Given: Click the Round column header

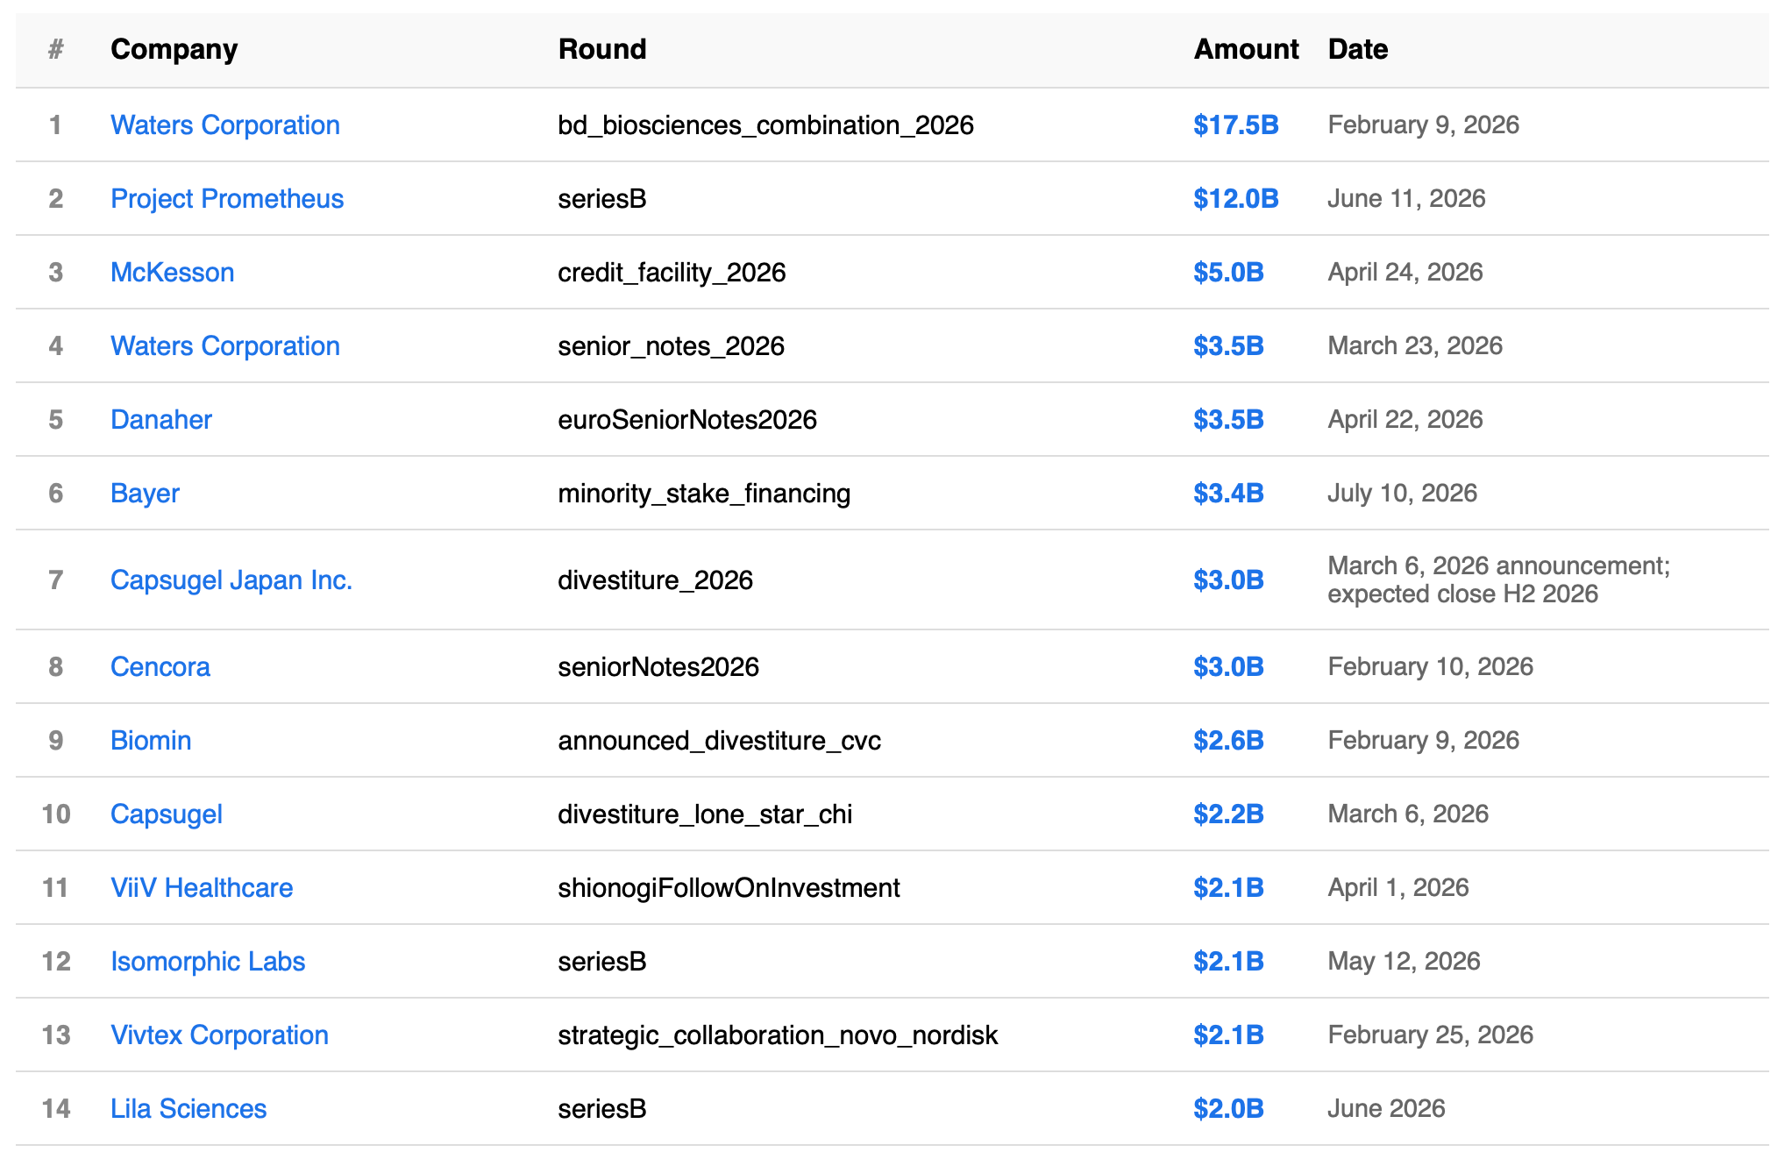Looking at the screenshot, I should (x=602, y=49).
